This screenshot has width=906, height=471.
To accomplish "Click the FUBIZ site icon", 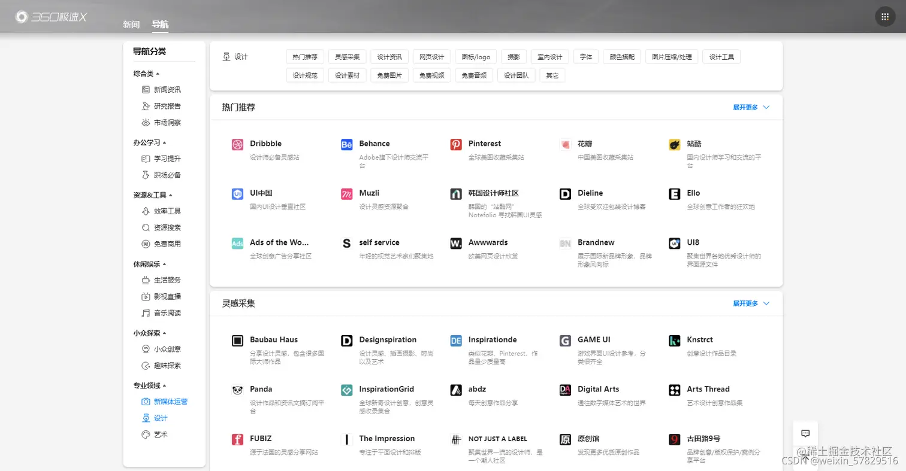I will click(x=237, y=440).
